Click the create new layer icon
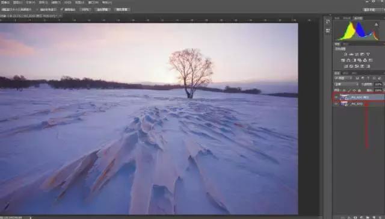Viewport: 385px width, 219px height. pos(374,218)
